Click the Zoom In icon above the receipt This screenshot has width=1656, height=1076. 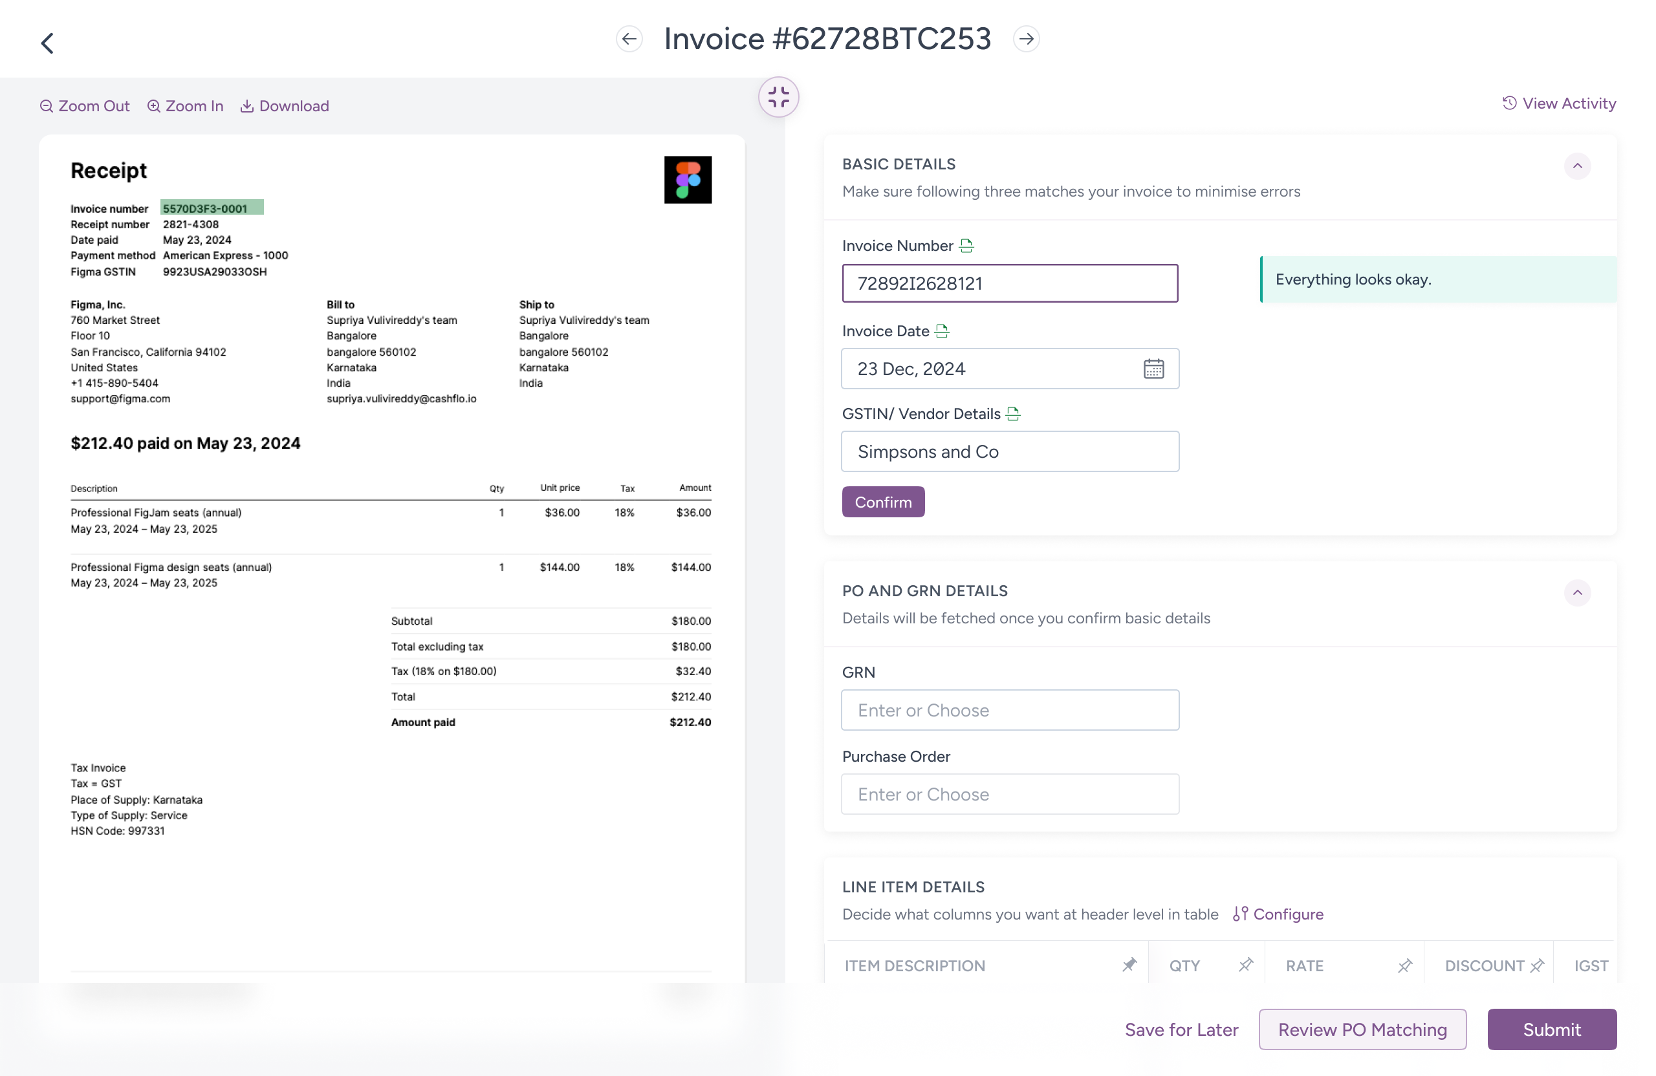pos(154,105)
